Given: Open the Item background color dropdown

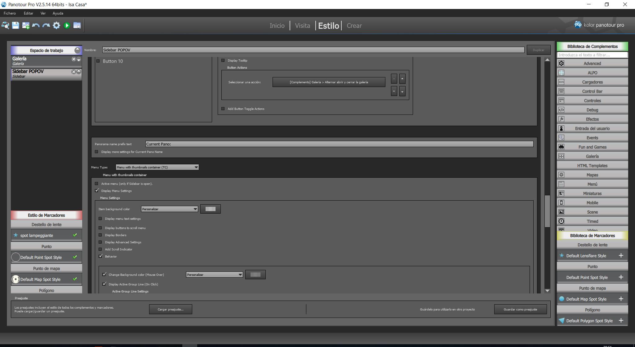Looking at the screenshot, I should point(169,209).
